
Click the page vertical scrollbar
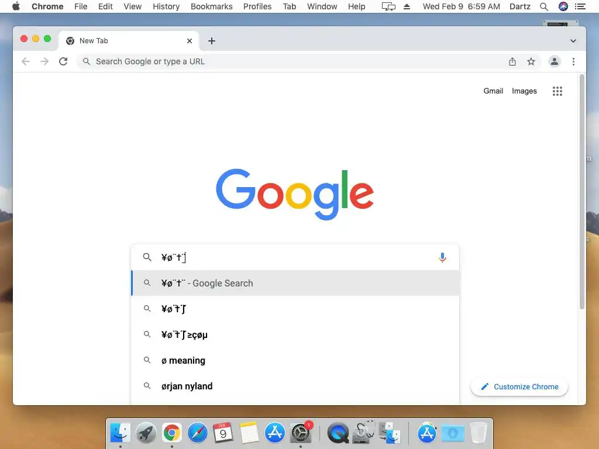pos(582,192)
